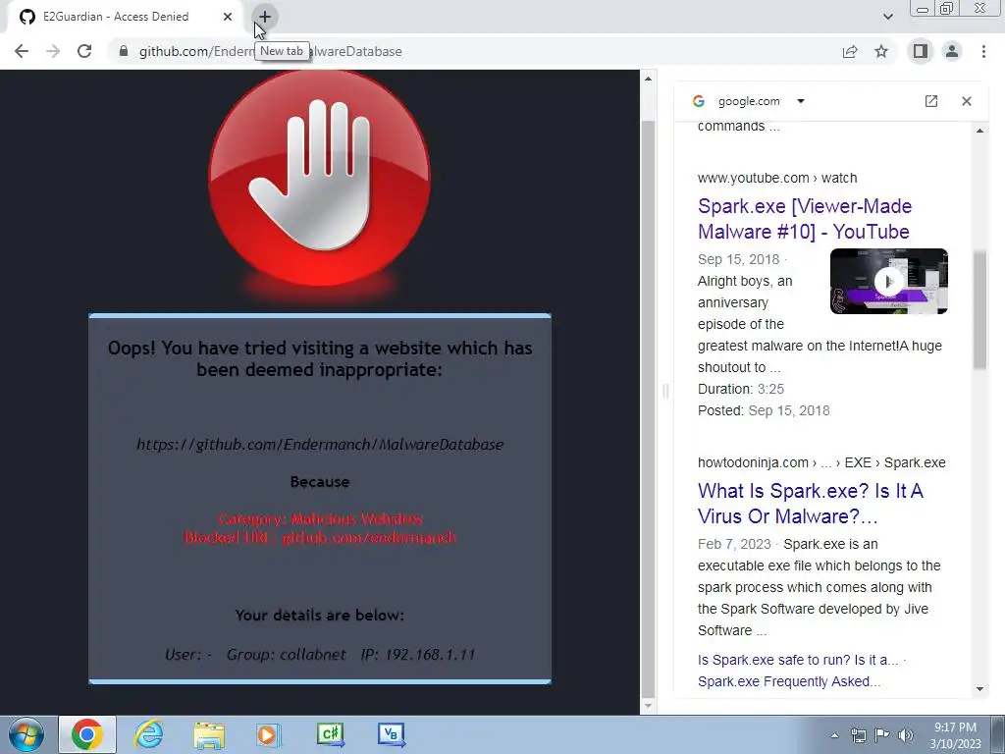This screenshot has width=1005, height=754.
Task: Open the Windows Start menu
Action: coord(26,734)
